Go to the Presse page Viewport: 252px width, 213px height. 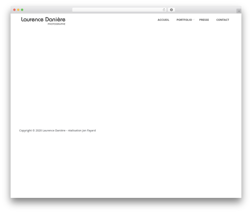pos(204,20)
